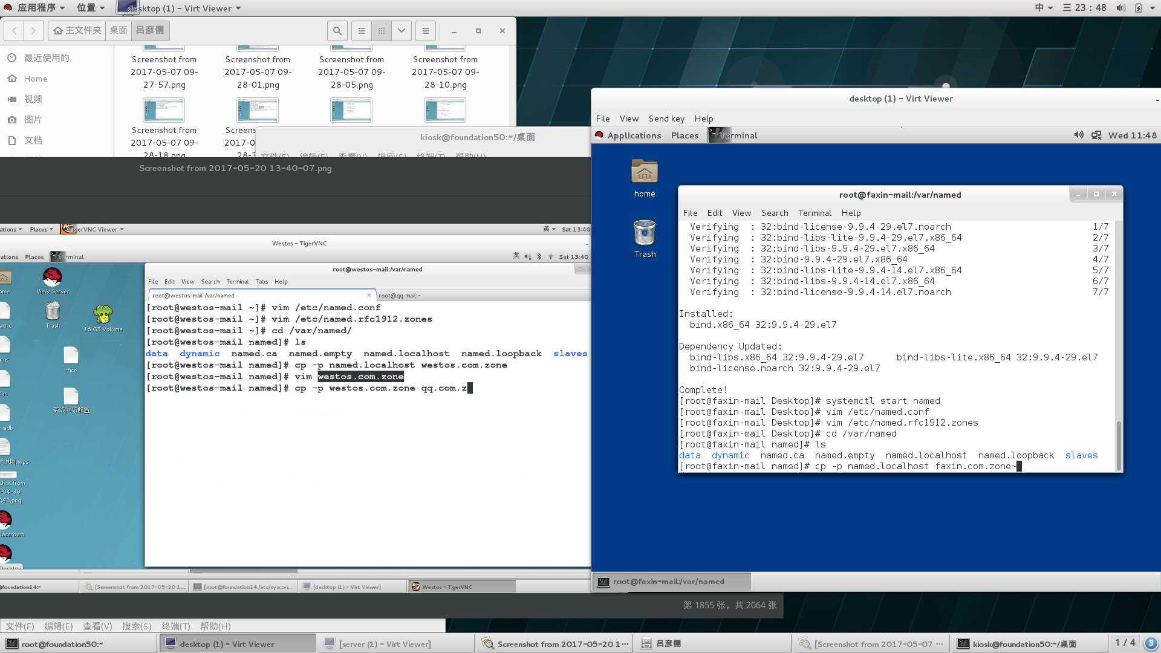Click guest taskbar root@faxin-mail:/var/named
The image size is (1161, 653).
(x=672, y=582)
